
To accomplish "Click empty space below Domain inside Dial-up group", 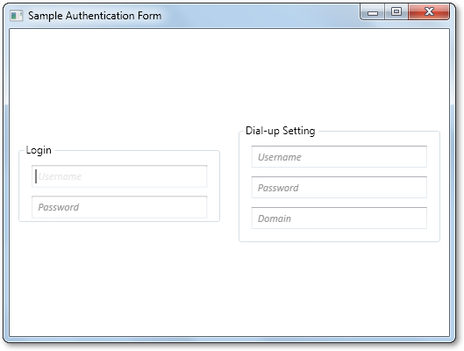I will tap(339, 235).
